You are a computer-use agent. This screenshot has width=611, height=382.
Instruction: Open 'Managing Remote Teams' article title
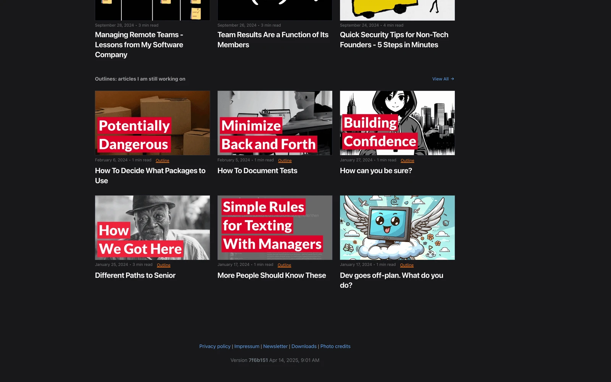click(x=139, y=45)
